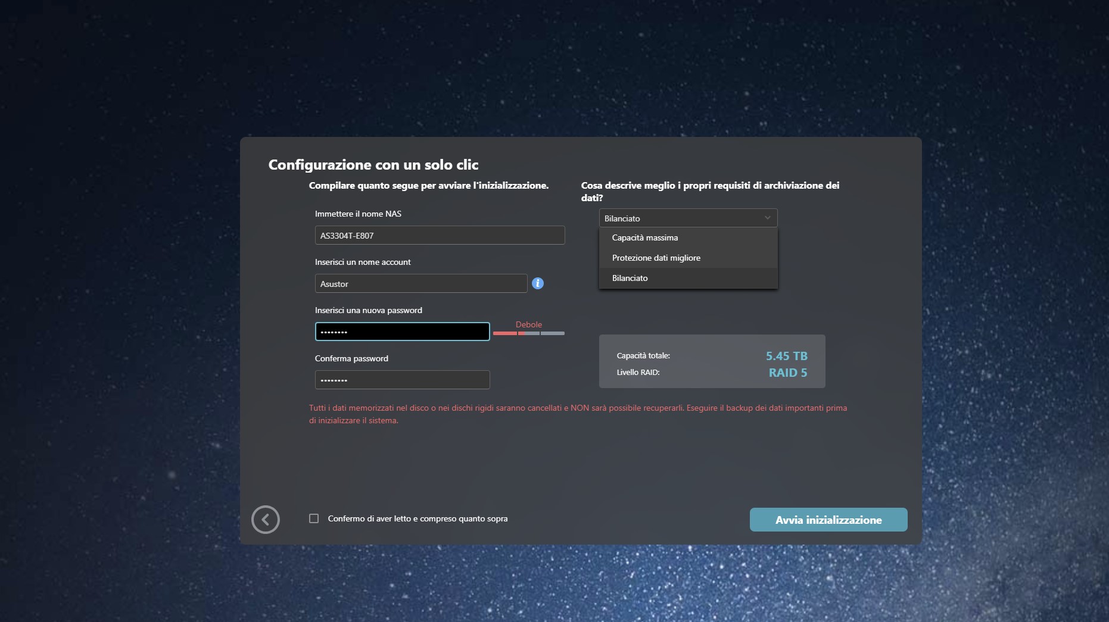Focus the account name field with Asustor
1109x622 pixels.
(x=420, y=283)
